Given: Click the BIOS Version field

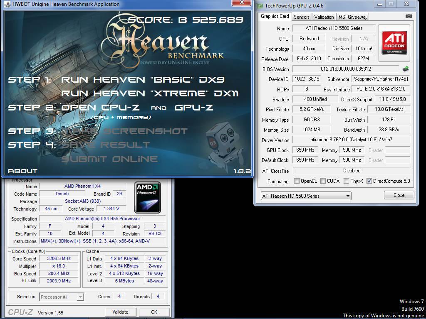Looking at the screenshot, I should tap(346, 69).
